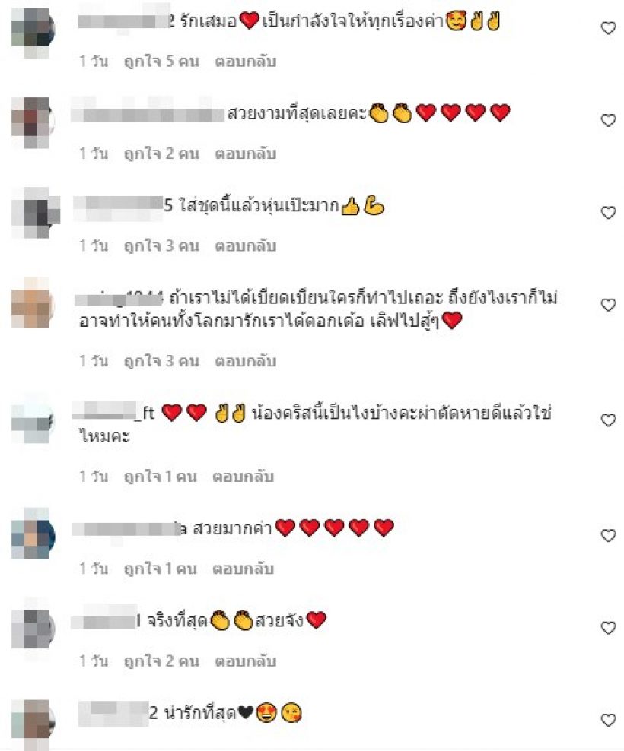
Task: Open the username ending '_ft' profile
Action: pos(113,413)
